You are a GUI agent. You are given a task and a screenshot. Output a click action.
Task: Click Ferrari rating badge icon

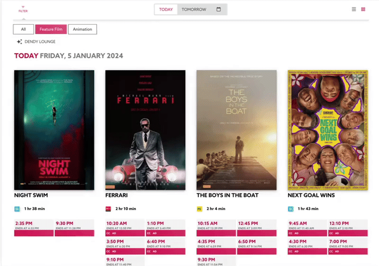(108, 209)
